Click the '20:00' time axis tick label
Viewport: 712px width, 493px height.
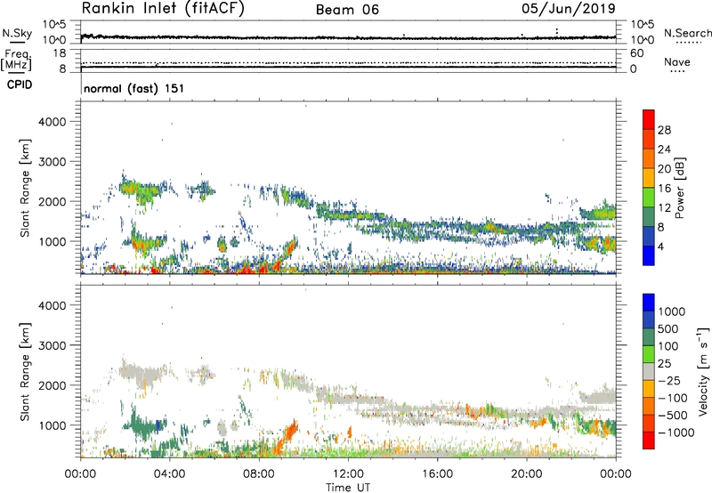coord(527,474)
